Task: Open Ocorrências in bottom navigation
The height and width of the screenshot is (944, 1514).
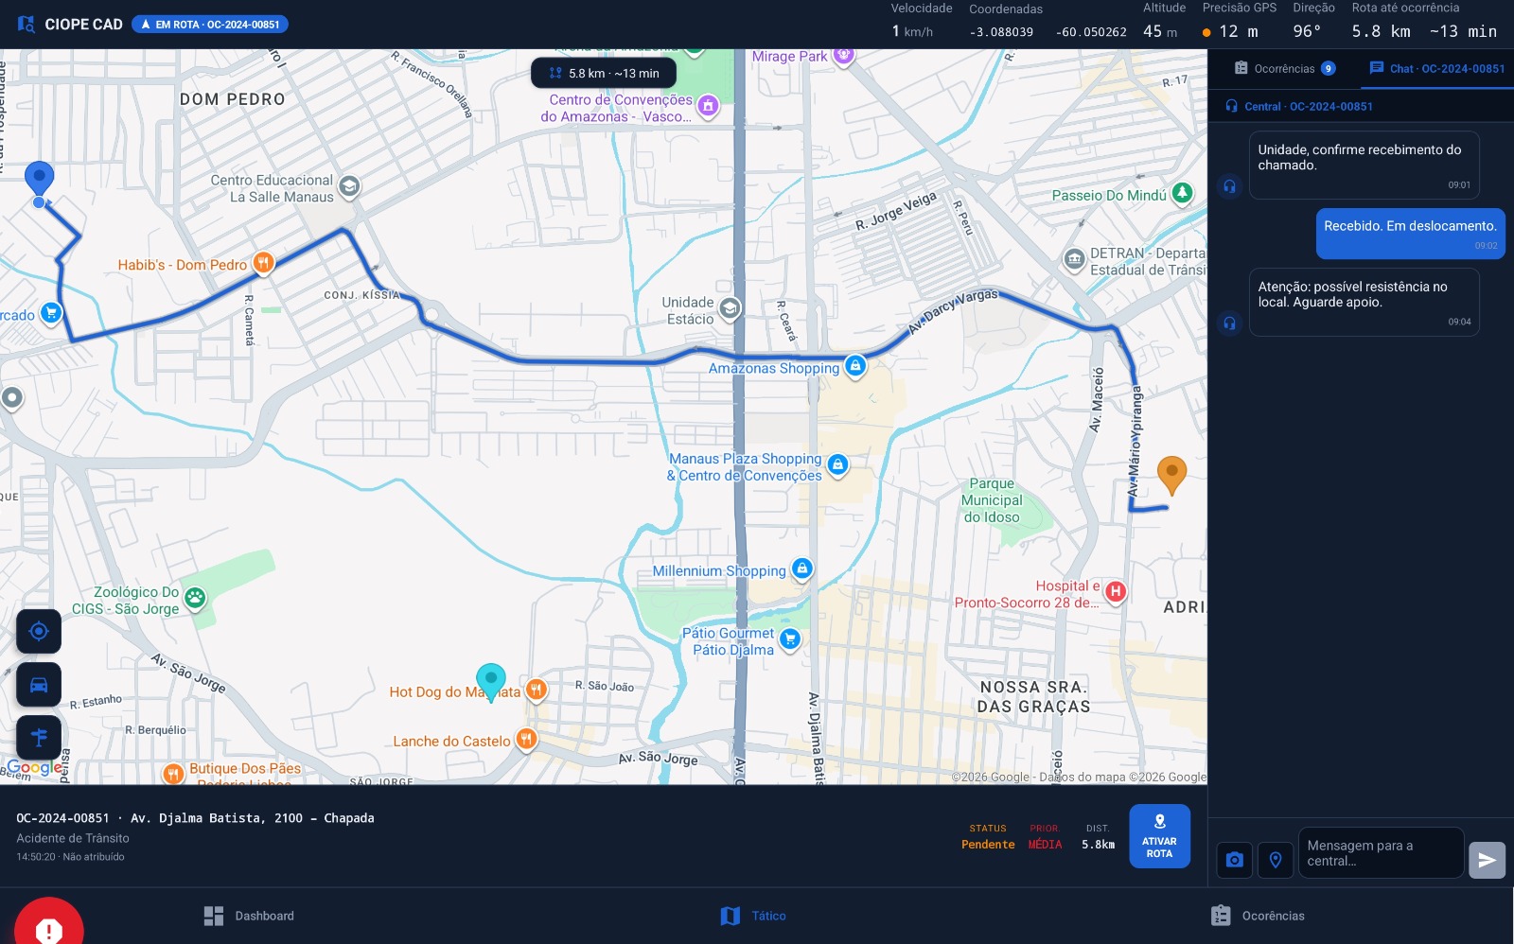Action: tap(1258, 916)
